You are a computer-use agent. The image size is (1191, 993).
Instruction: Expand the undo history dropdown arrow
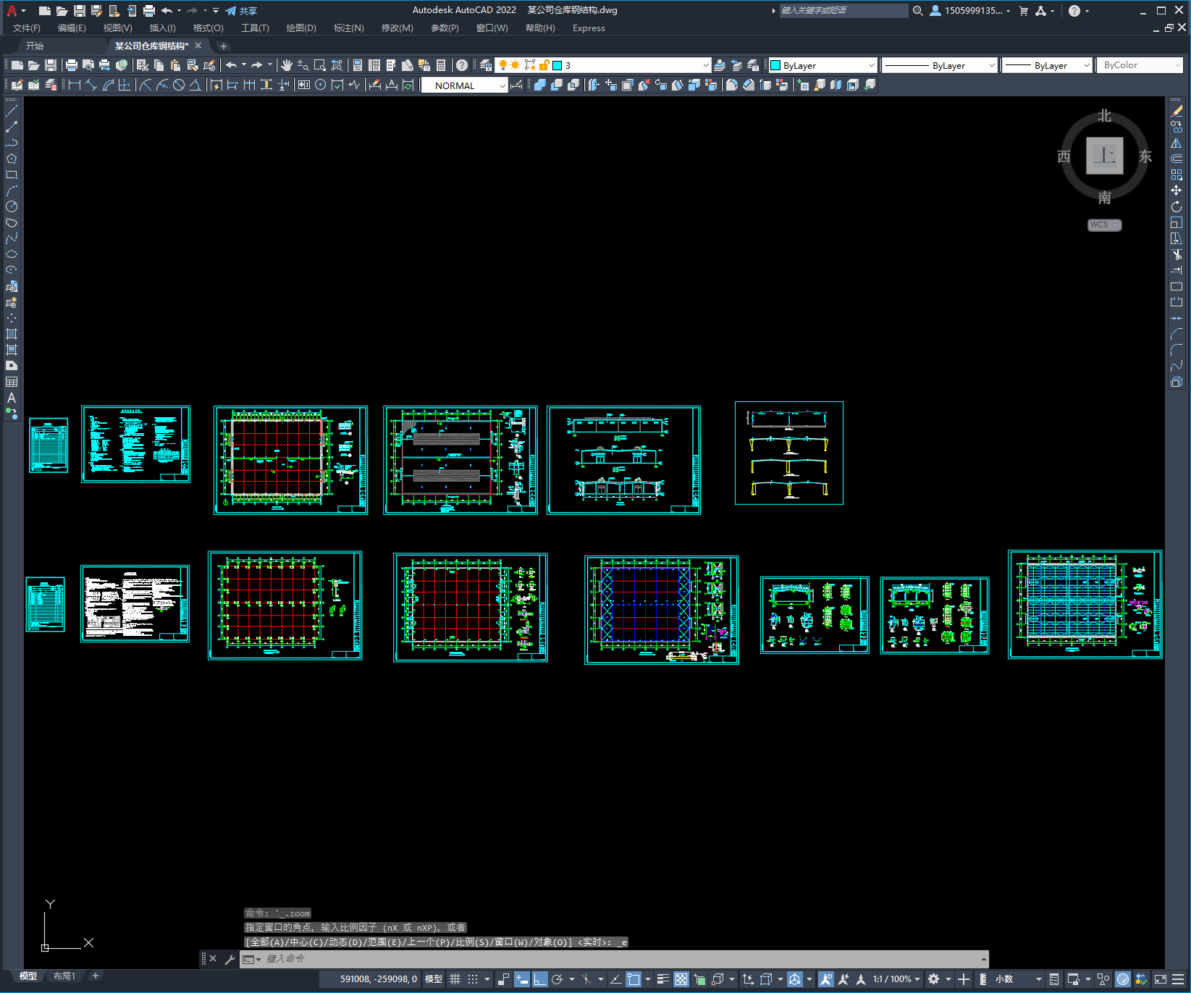(244, 64)
